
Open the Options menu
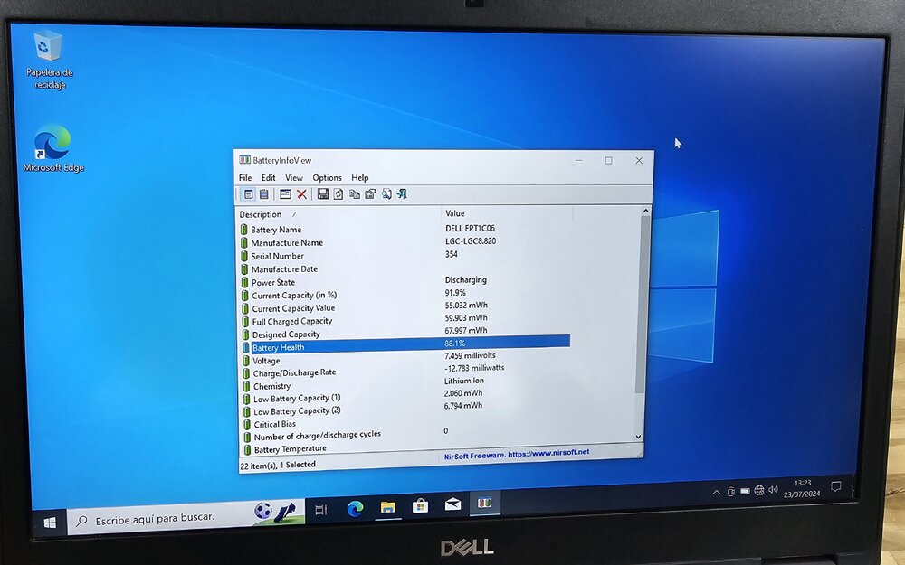328,177
